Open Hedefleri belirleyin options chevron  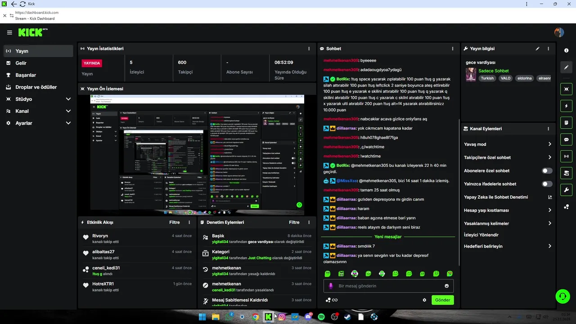point(550,246)
